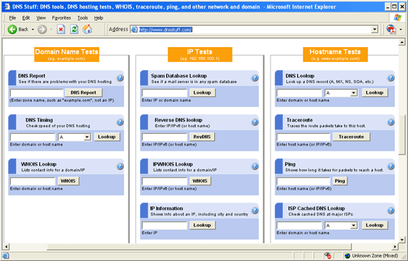Open help for IP Information
408x261 pixels.
(x=255, y=210)
